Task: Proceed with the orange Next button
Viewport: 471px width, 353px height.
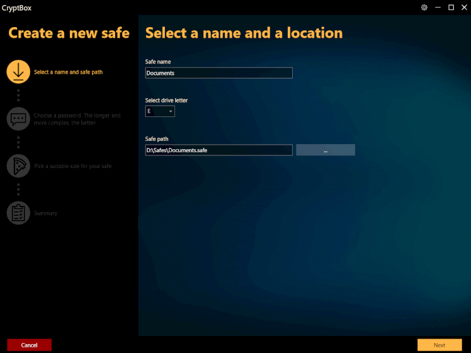Action: 440,345
